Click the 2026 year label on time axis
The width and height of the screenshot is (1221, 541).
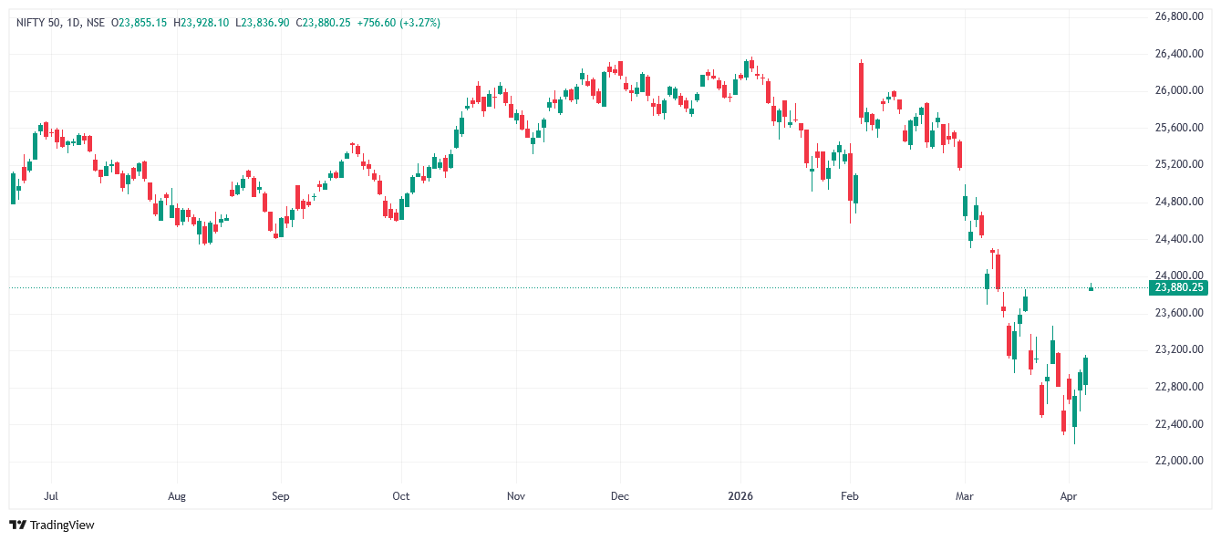point(740,496)
